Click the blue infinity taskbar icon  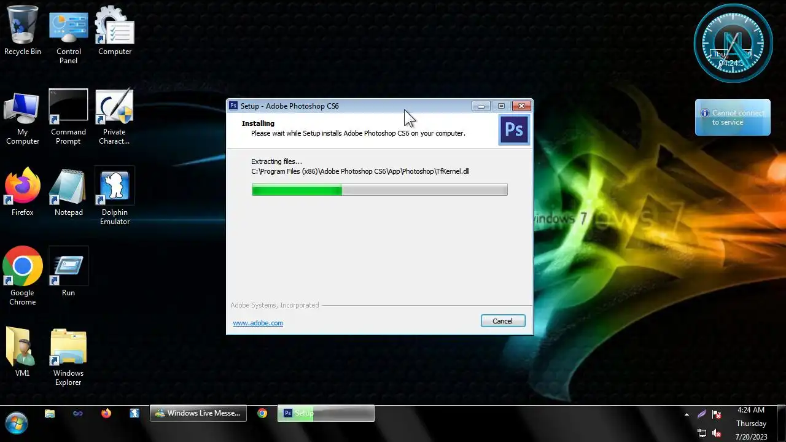(x=78, y=414)
